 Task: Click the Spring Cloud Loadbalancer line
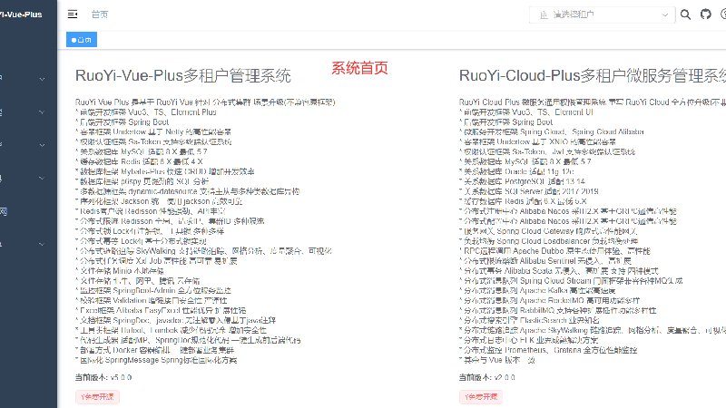tap(549, 241)
